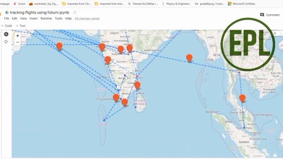Star the tracking flights notebook

(x=75, y=12)
